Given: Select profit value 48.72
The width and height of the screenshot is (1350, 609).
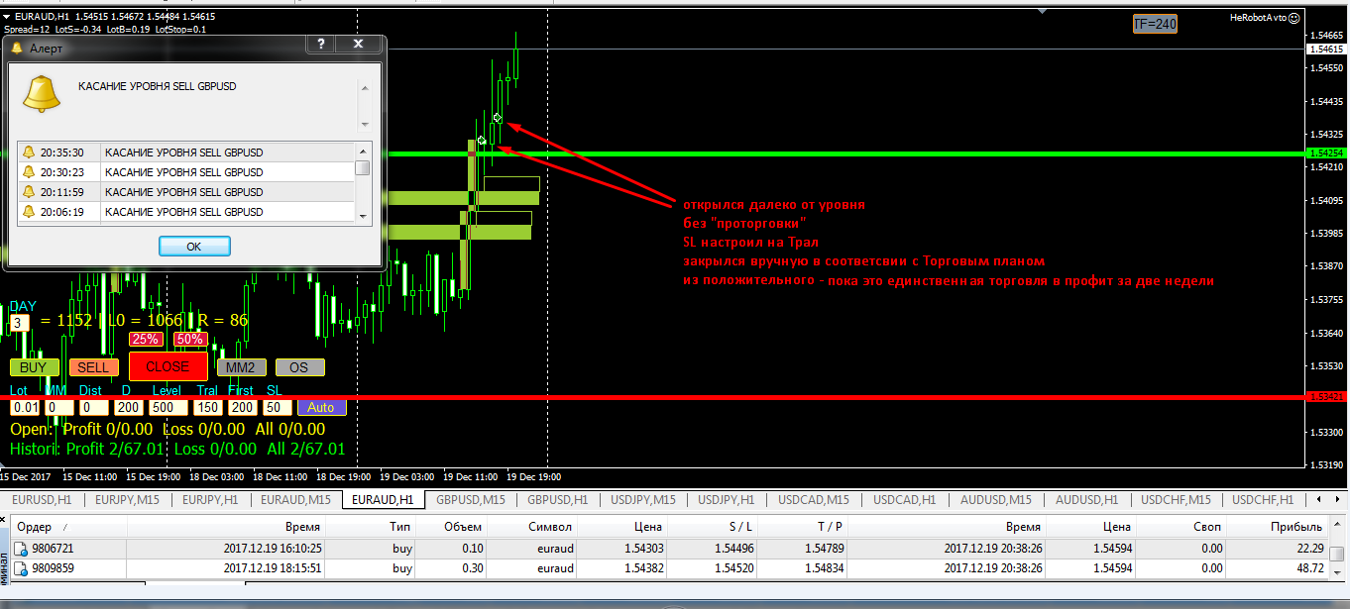Looking at the screenshot, I should (1310, 568).
